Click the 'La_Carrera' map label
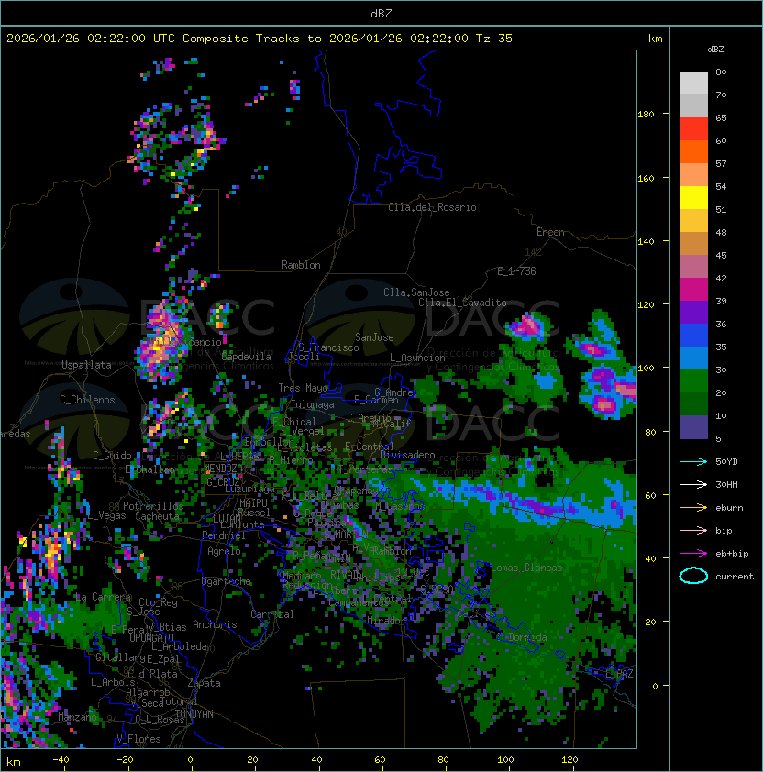Image resolution: width=763 pixels, height=772 pixels. [104, 597]
